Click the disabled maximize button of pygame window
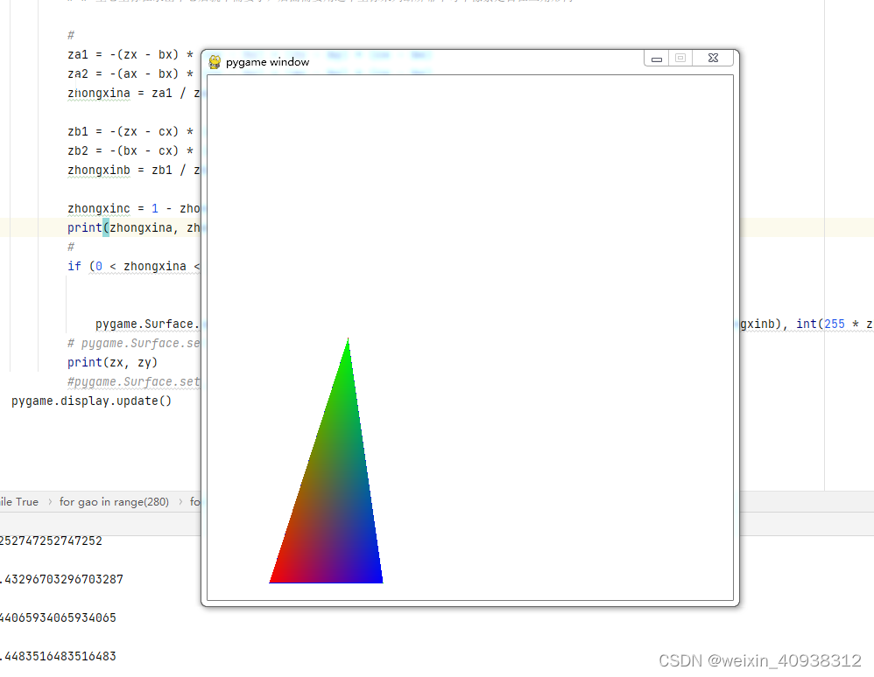The image size is (874, 677). pyautogui.click(x=680, y=59)
